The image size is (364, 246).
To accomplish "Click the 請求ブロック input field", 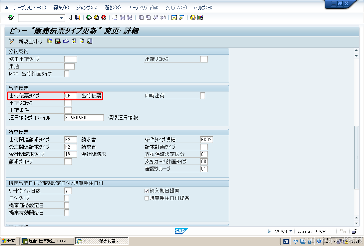I will [68, 162].
